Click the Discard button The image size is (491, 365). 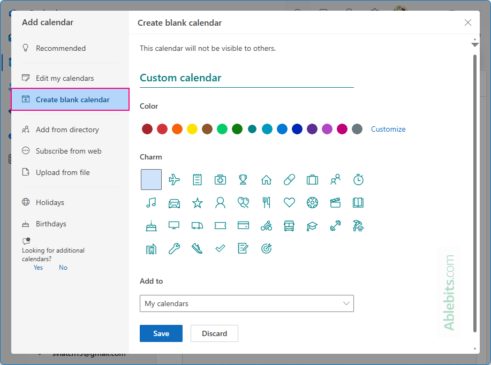(x=214, y=333)
